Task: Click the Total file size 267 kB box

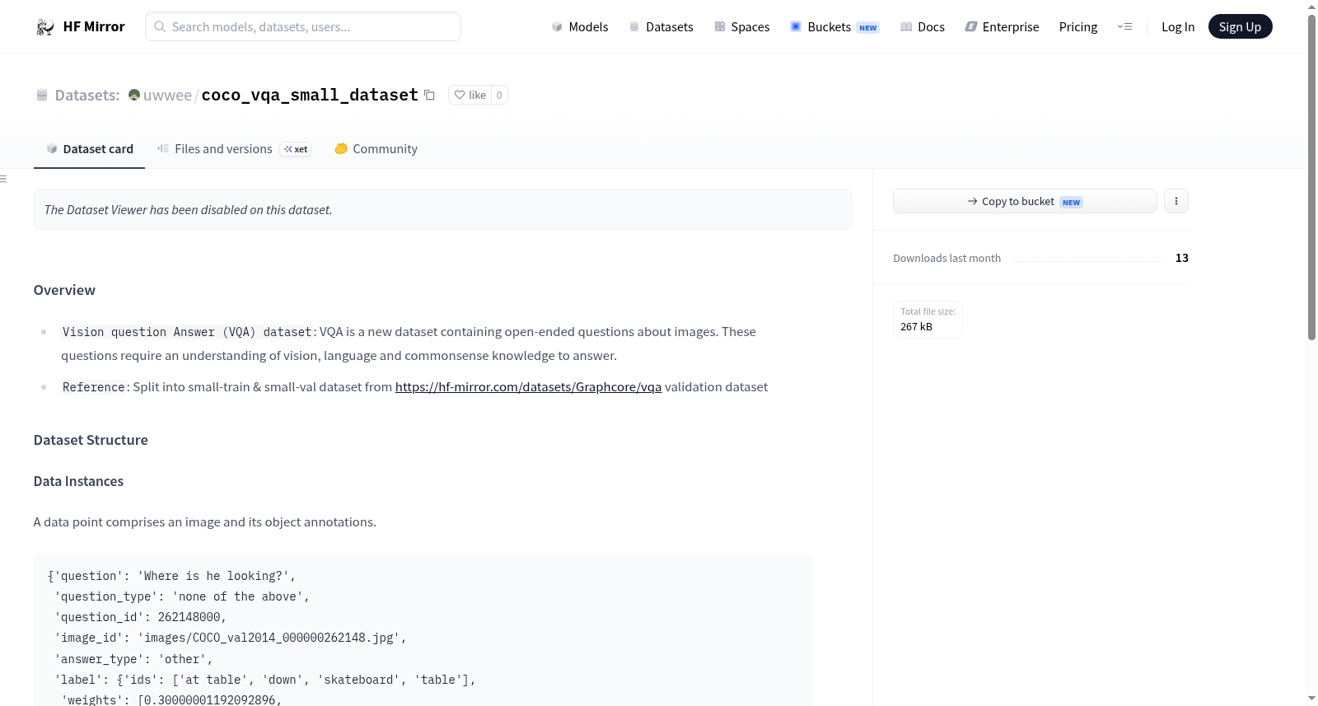Action: (928, 320)
